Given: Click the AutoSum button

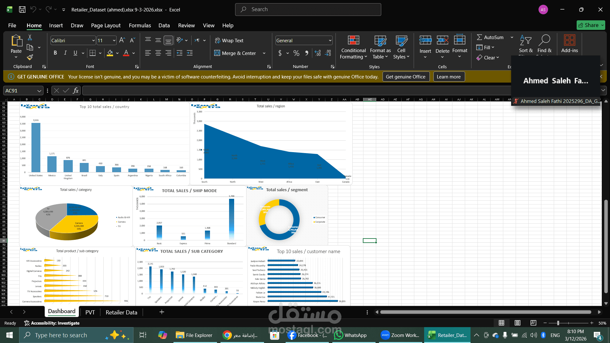Looking at the screenshot, I should pos(490,37).
